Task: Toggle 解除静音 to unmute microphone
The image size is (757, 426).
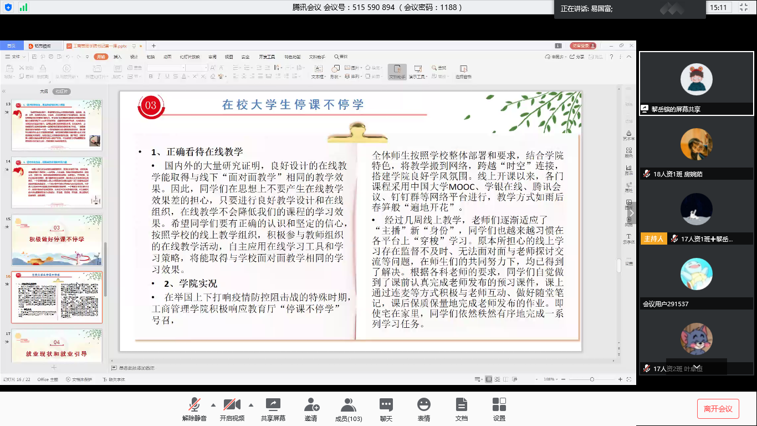Action: click(194, 405)
